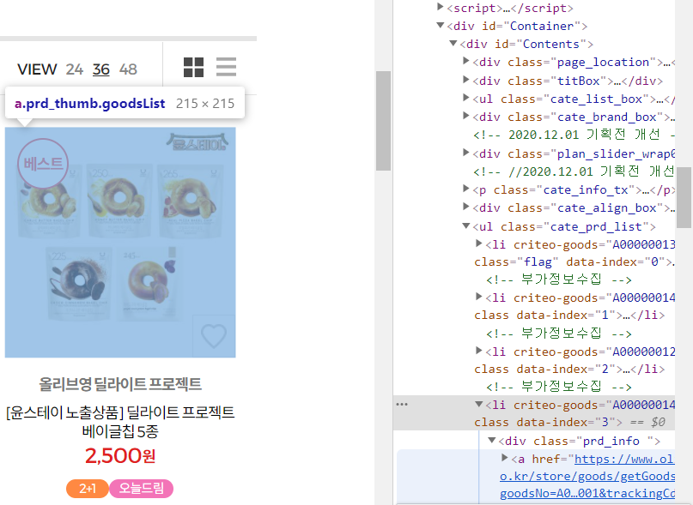The height and width of the screenshot is (505, 693).
Task: Expand the plan_slider_wrap div node
Action: 465,153
